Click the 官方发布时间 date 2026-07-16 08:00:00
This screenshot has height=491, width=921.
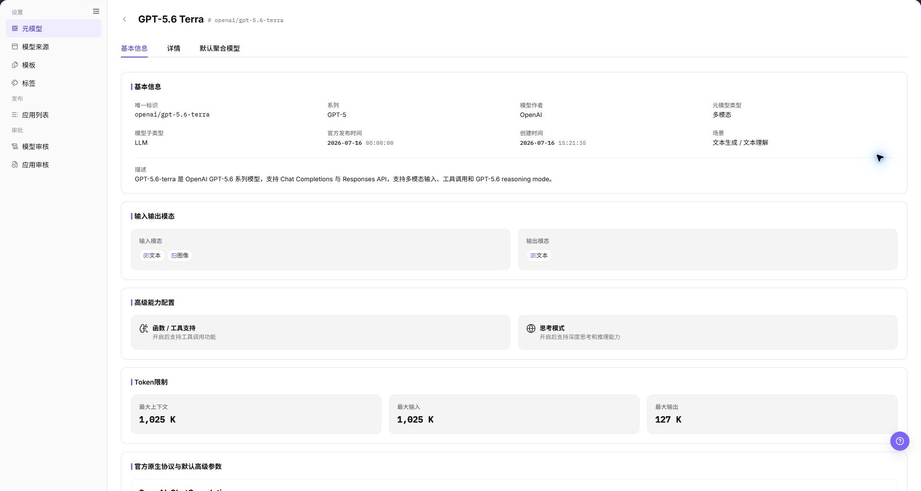coord(360,143)
